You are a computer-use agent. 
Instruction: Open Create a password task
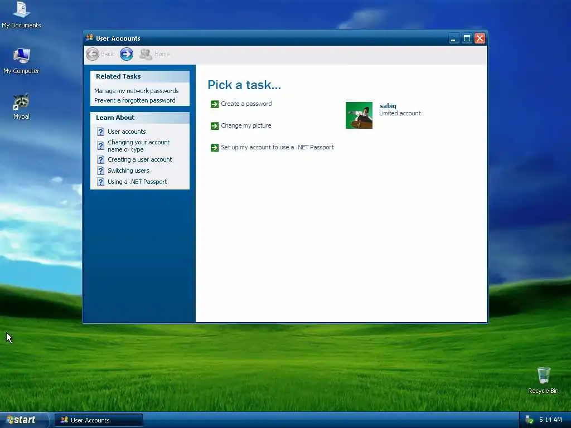tap(246, 104)
